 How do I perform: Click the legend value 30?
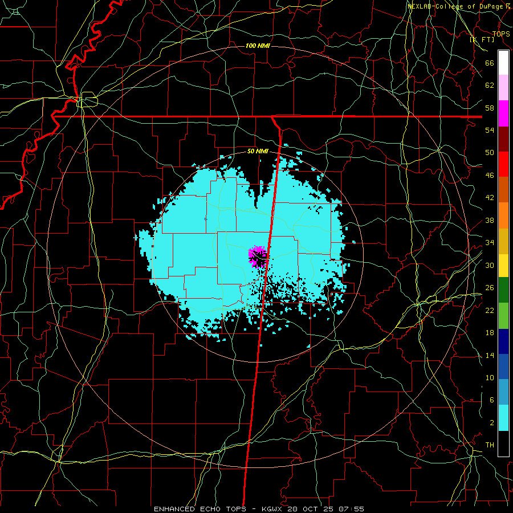(x=490, y=265)
